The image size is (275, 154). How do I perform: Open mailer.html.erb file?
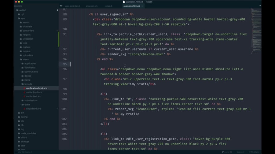(34, 92)
